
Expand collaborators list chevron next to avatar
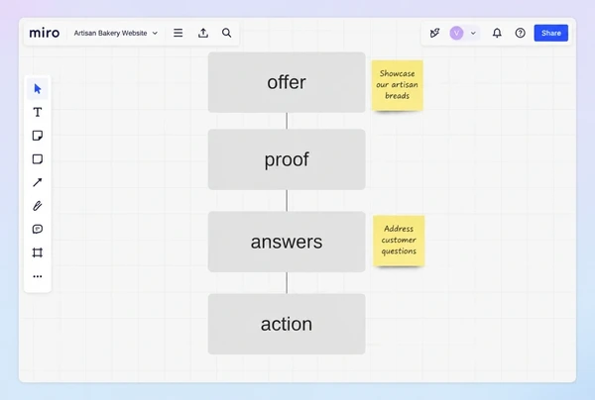click(473, 33)
